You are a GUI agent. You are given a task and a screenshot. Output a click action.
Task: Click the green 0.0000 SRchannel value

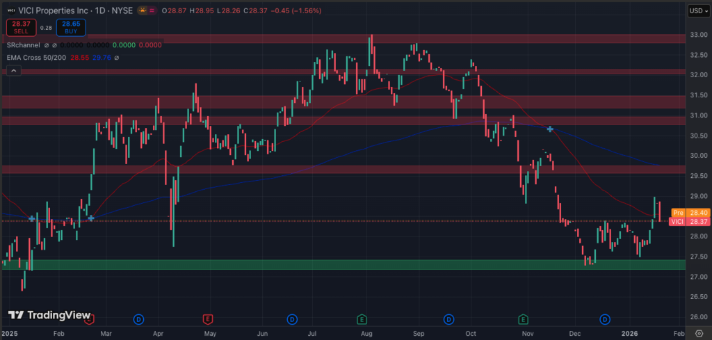click(124, 45)
